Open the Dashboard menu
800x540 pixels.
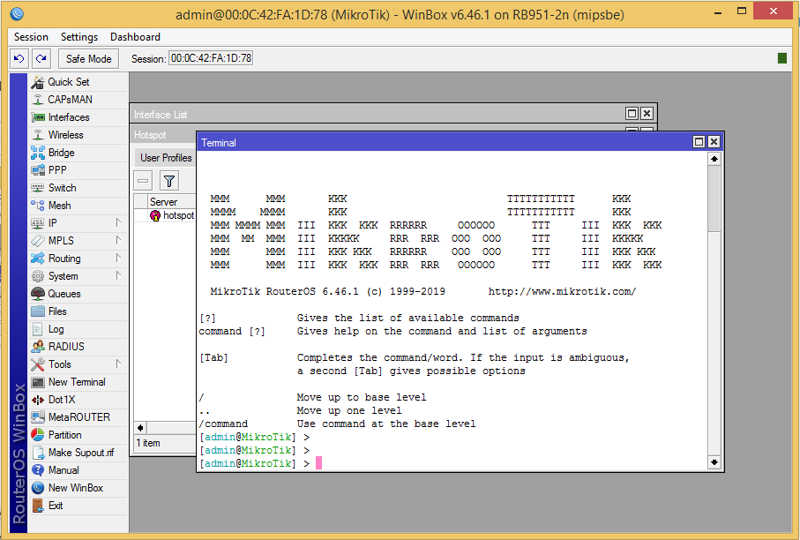click(135, 37)
